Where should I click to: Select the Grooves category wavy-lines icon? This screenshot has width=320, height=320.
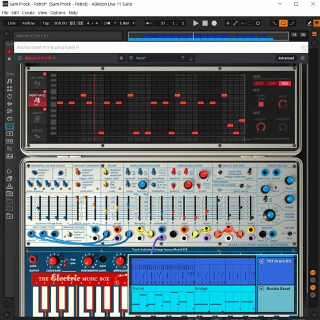(10, 148)
